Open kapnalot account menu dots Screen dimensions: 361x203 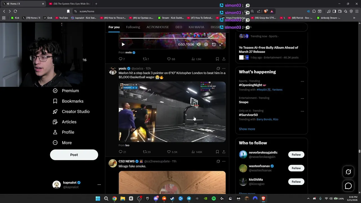click(99, 185)
